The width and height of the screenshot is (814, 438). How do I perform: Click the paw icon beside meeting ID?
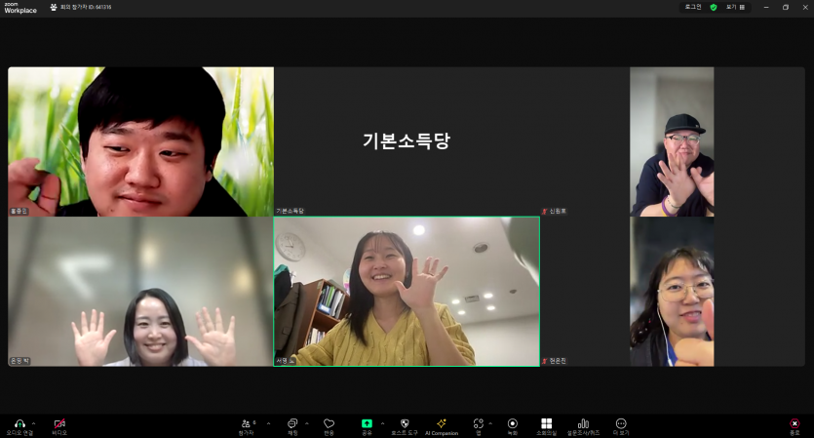coord(54,7)
